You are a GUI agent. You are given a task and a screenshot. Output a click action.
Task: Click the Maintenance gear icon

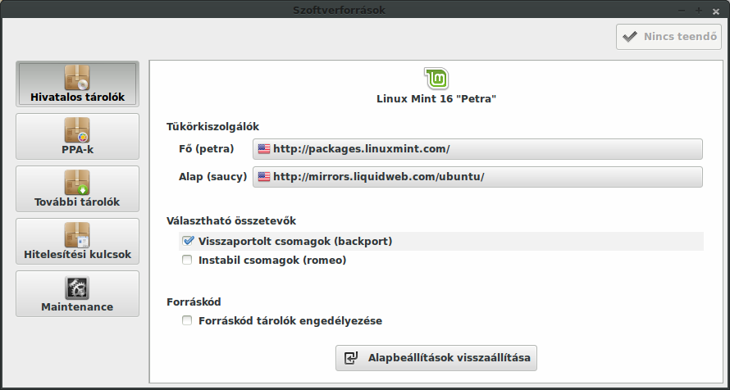point(77,288)
